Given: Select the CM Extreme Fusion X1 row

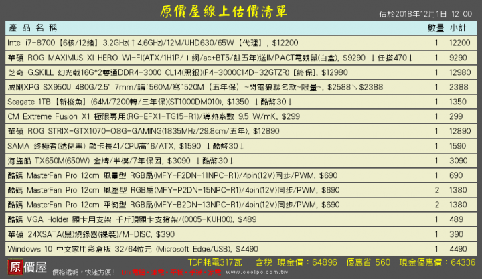Looking at the screenshot, I should click(241, 117).
